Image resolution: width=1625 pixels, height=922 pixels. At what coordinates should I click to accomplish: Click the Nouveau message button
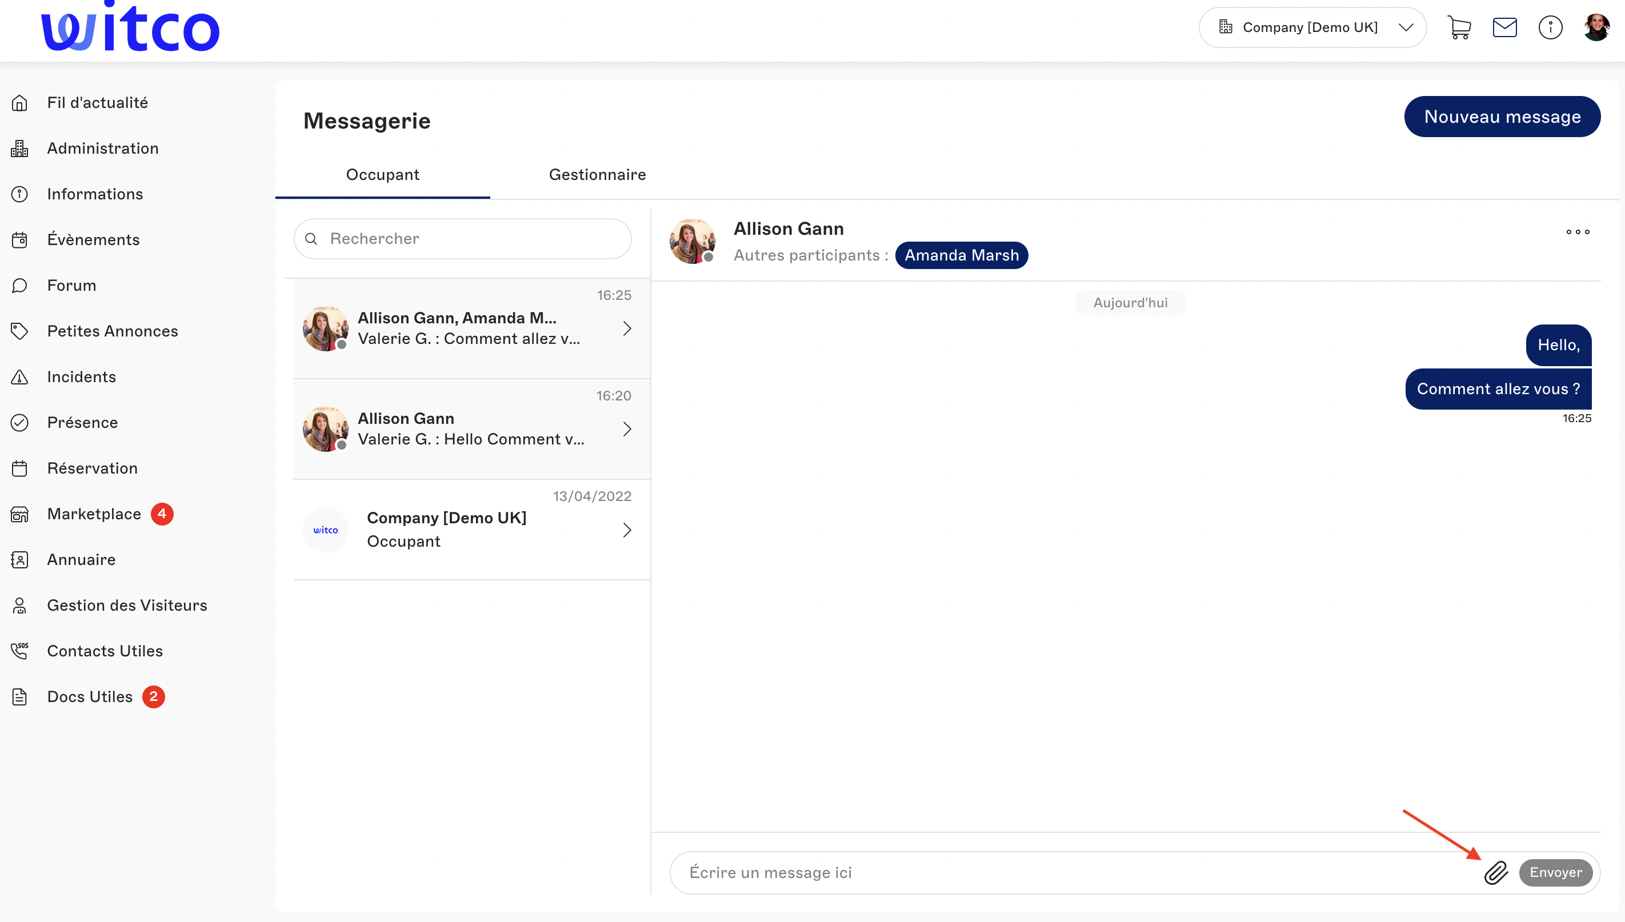(x=1502, y=117)
